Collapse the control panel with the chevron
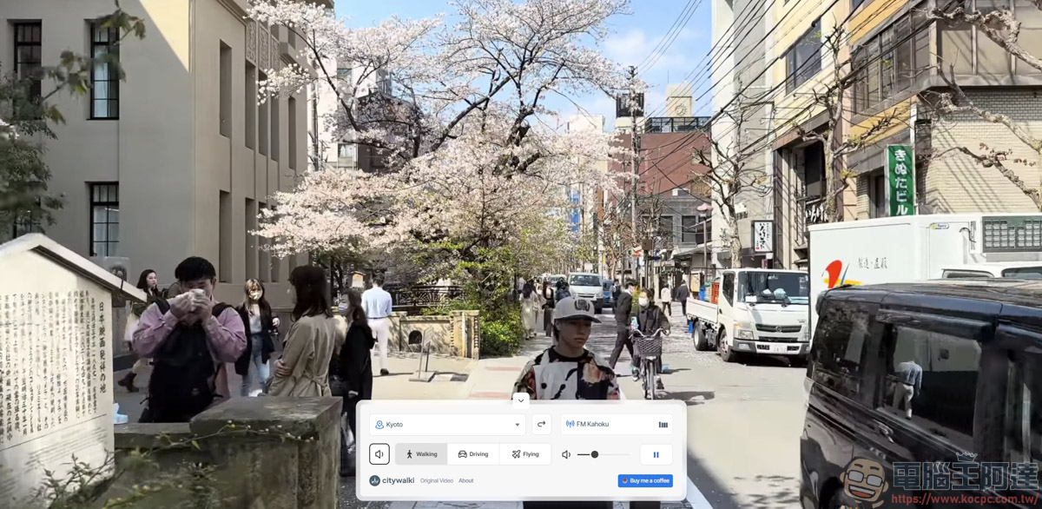Image resolution: width=1042 pixels, height=509 pixels. click(x=520, y=400)
